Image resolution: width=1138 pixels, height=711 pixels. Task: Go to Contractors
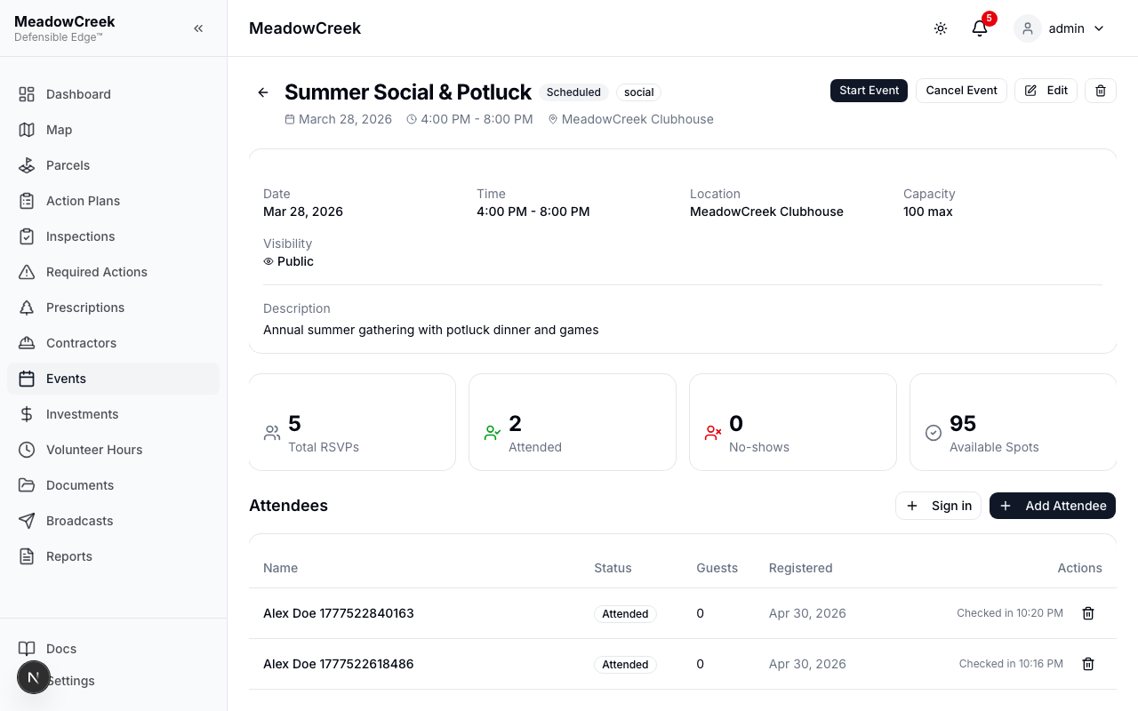point(113,343)
